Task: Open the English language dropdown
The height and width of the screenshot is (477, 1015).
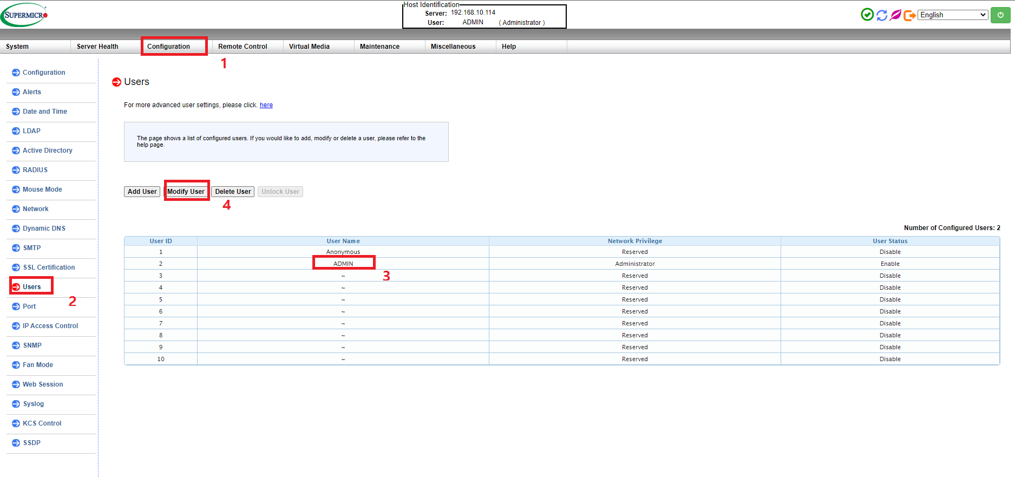Action: (953, 15)
